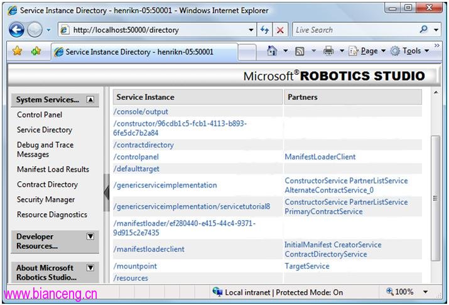The image size is (449, 305).
Task: Click the scrollbar up arrow
Action: click(436, 92)
